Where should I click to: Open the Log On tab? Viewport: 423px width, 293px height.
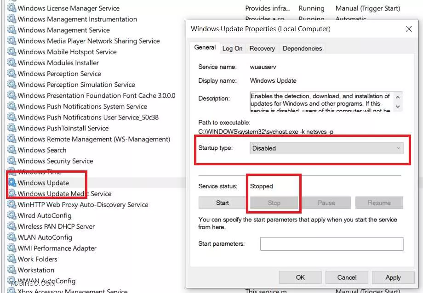[x=232, y=49]
